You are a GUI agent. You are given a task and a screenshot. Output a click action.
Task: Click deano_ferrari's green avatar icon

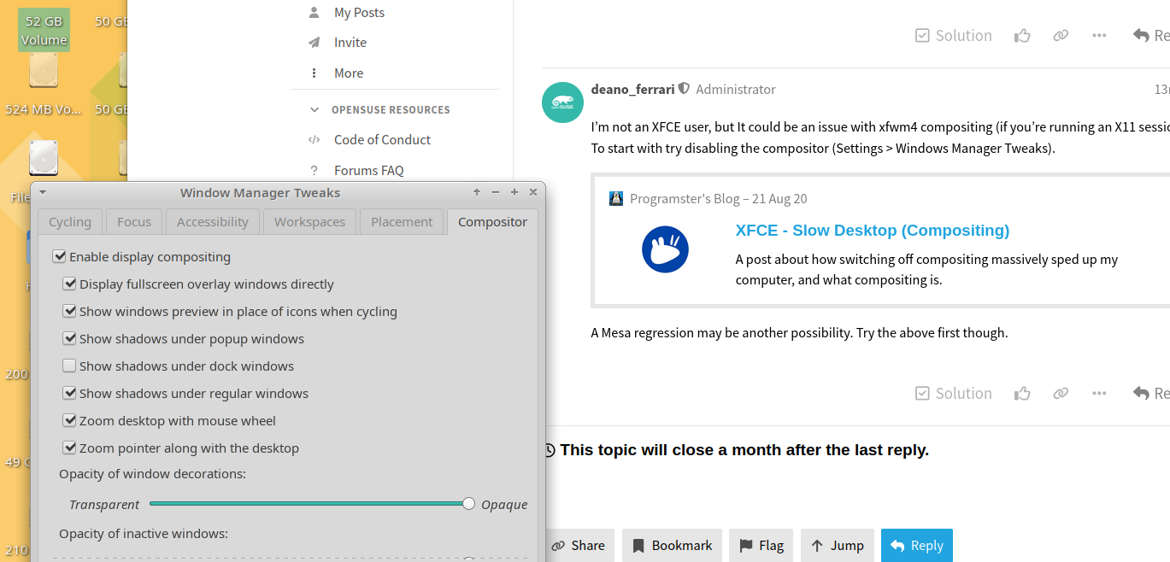562,102
